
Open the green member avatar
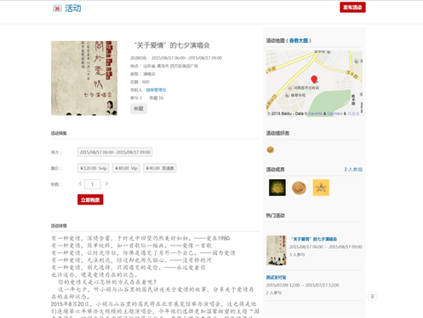point(277,188)
